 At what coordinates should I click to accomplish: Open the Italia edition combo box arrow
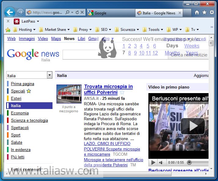[x=50, y=75]
